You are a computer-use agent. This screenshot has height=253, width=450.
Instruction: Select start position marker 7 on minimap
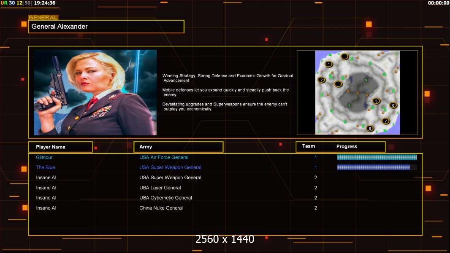(386, 121)
